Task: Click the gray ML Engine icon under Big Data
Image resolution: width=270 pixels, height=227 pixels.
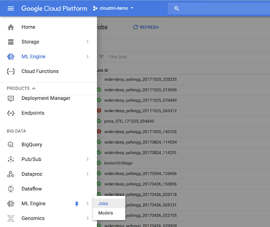Action: [11, 204]
